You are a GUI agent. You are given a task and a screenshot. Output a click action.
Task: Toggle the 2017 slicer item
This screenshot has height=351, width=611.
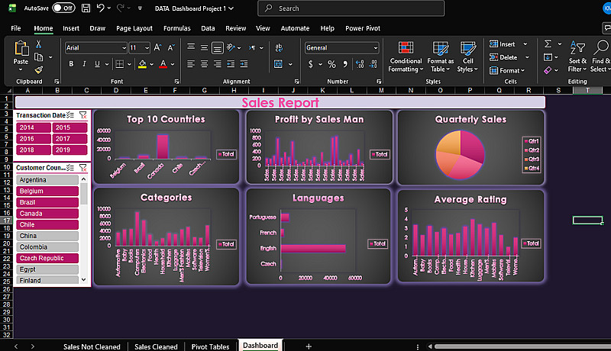(x=70, y=139)
